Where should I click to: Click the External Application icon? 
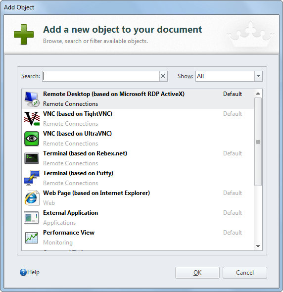pos(31,217)
